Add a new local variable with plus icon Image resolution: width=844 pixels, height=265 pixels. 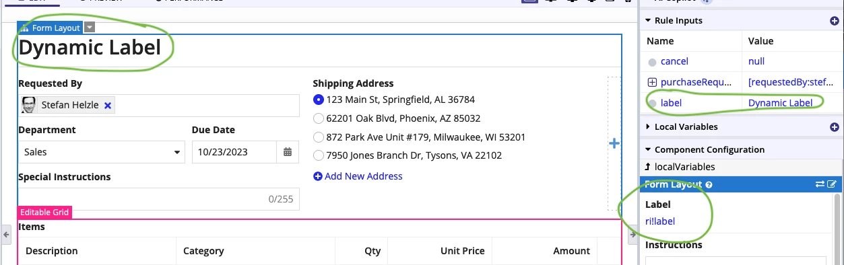pos(835,127)
